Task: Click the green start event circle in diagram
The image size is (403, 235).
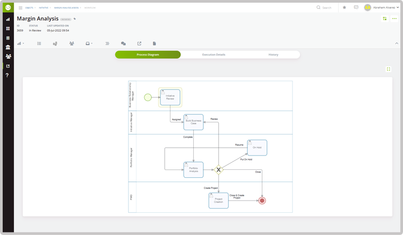Action: click(148, 97)
